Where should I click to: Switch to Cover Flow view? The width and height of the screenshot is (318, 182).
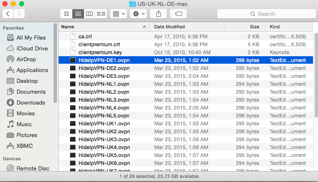click(x=101, y=14)
